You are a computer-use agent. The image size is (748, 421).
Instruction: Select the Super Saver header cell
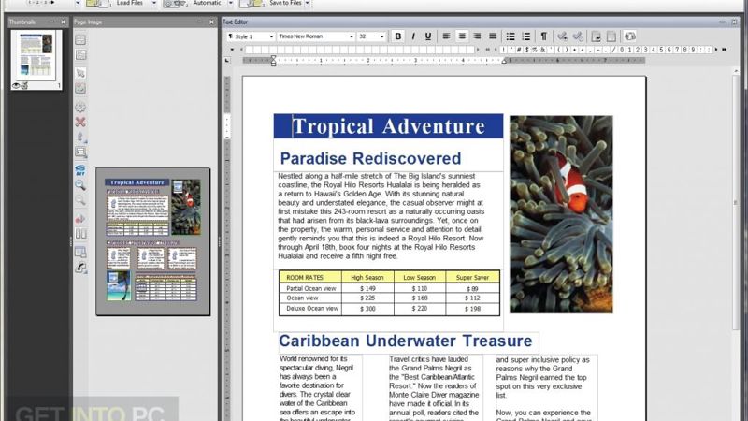click(472, 277)
